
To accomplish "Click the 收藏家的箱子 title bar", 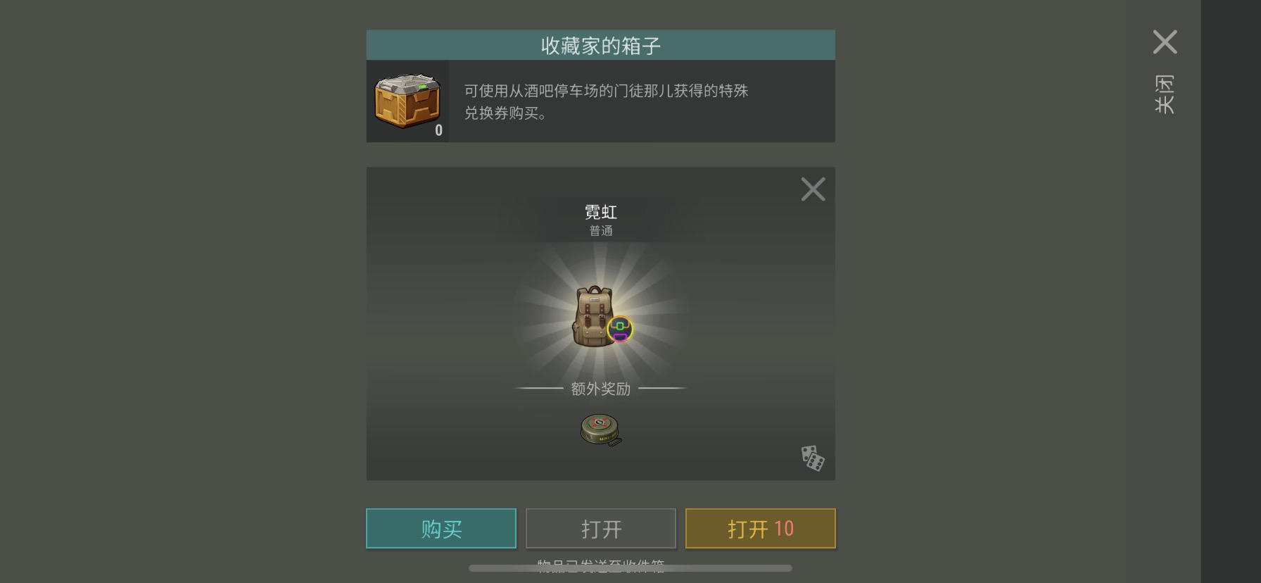I will (601, 45).
